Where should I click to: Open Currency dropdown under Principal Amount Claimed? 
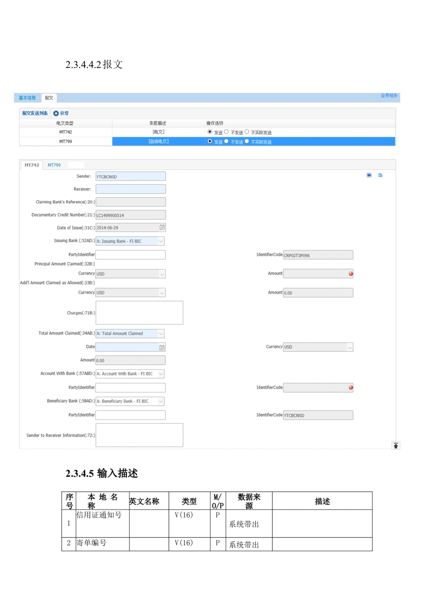pyautogui.click(x=161, y=273)
